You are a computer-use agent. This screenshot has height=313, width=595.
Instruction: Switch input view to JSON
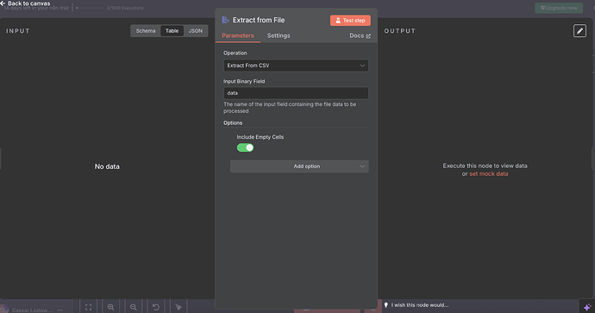196,31
